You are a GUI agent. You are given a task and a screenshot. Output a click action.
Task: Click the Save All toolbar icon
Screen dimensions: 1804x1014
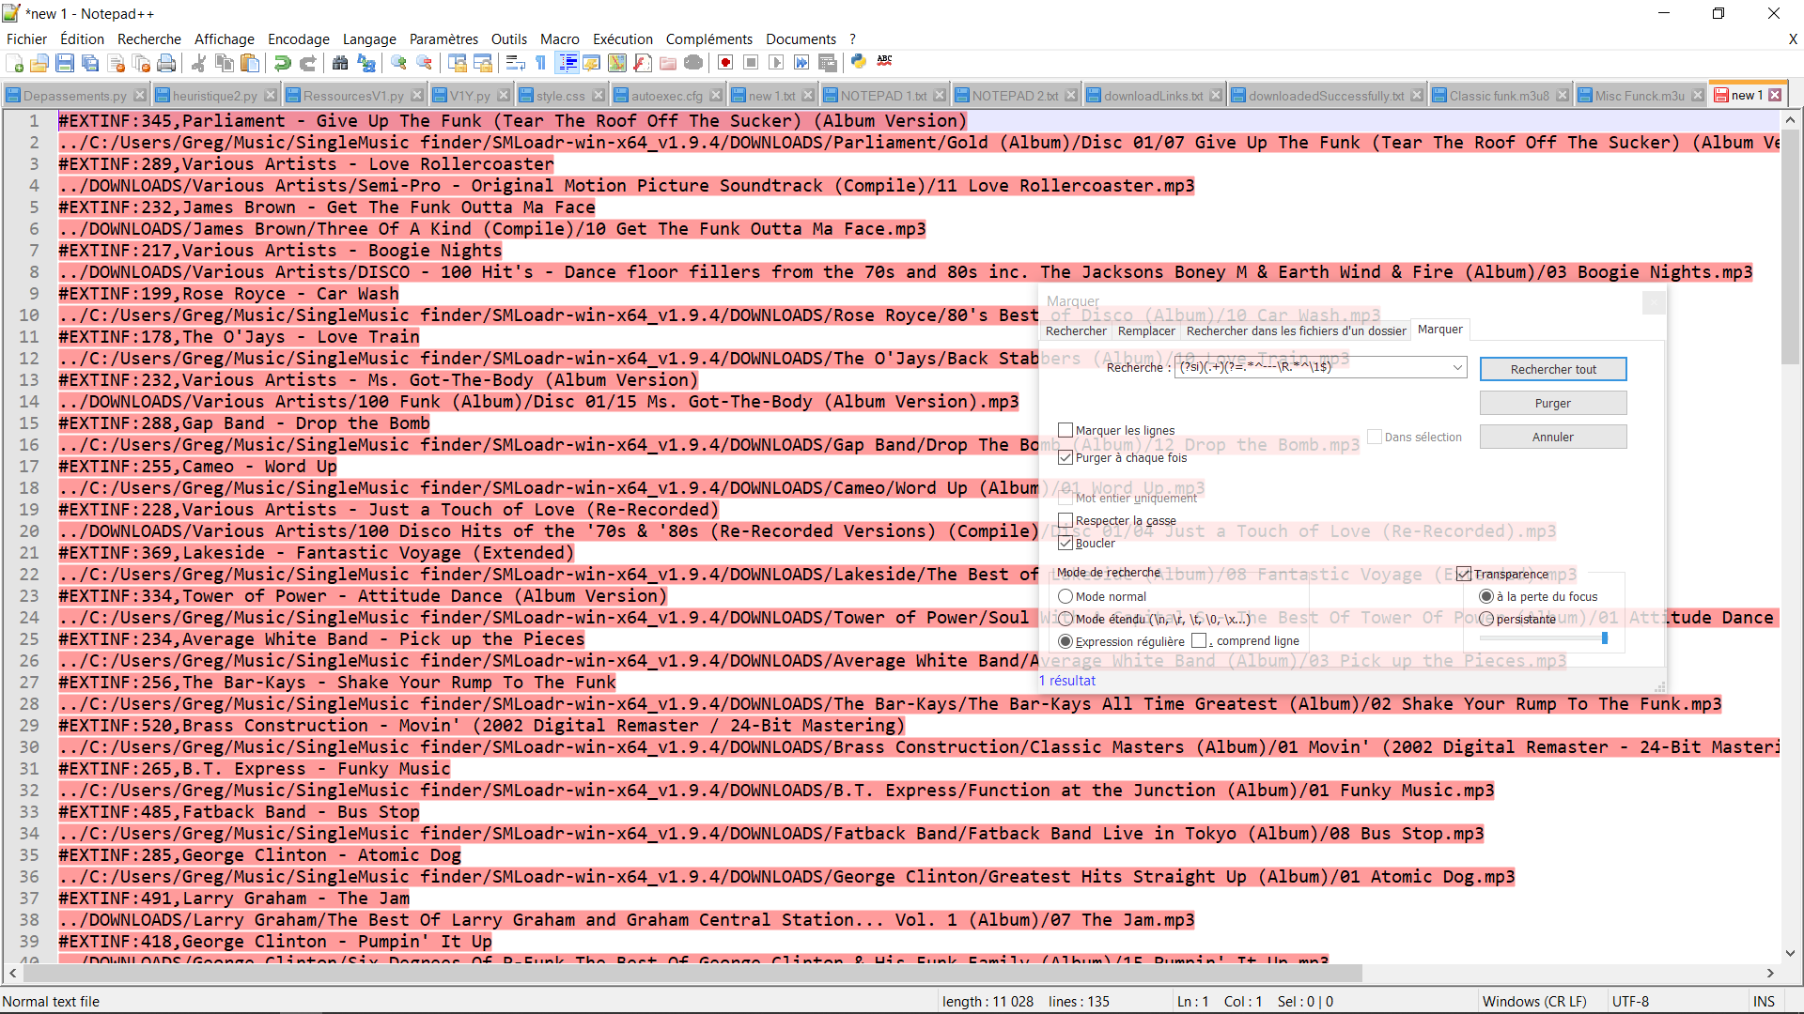pos(90,63)
